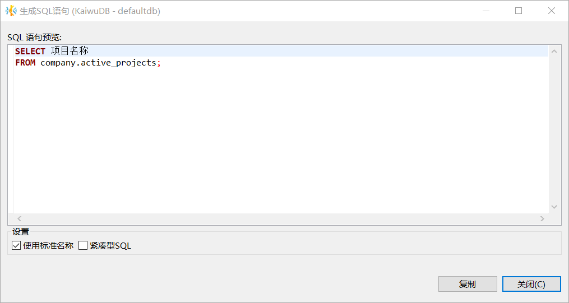Click the 项目名称 column name in SQL
This screenshot has width=569, height=303.
click(70, 51)
